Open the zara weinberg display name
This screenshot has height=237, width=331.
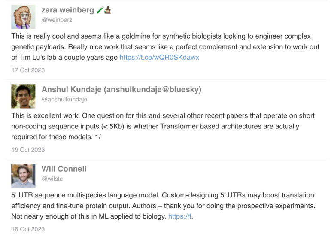(68, 10)
